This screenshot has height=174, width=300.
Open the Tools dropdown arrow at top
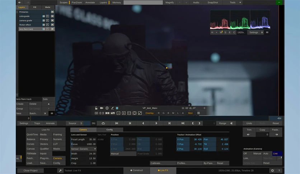coord(240,3)
